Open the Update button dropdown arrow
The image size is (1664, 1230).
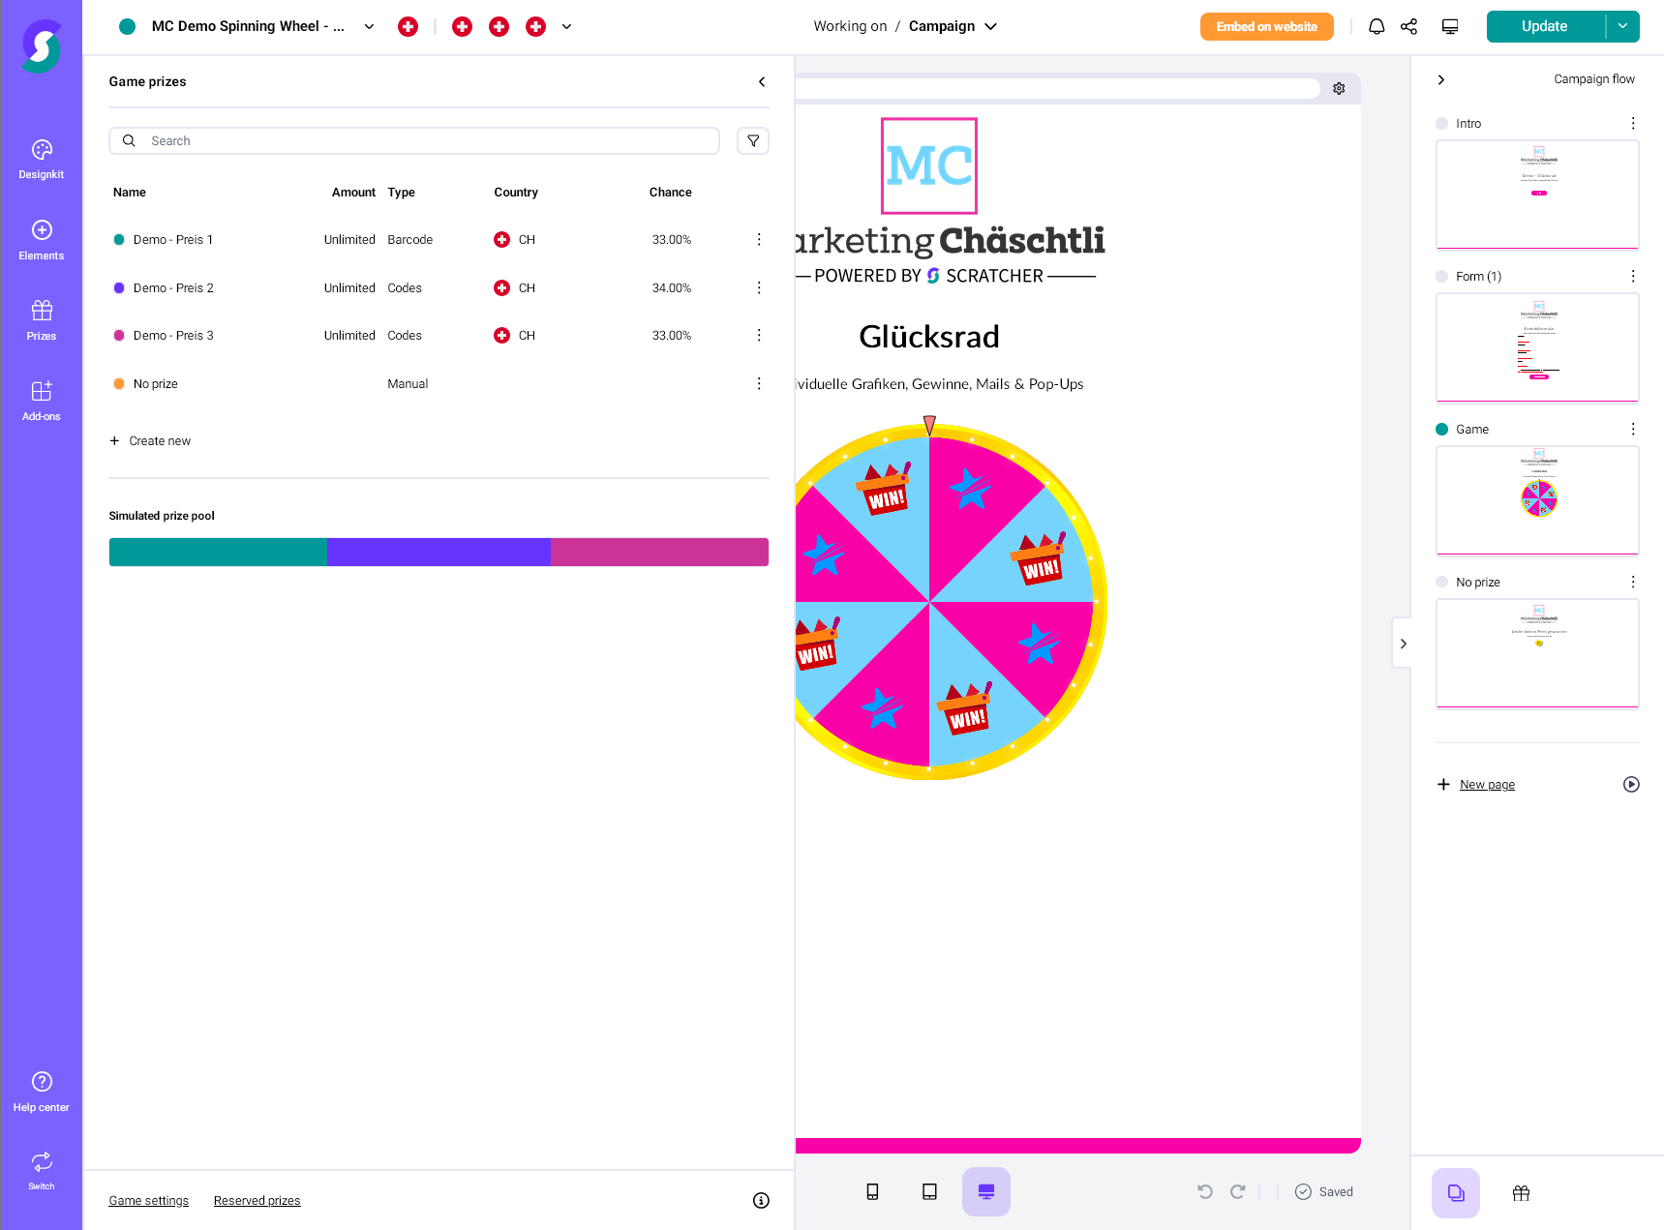tap(1622, 26)
